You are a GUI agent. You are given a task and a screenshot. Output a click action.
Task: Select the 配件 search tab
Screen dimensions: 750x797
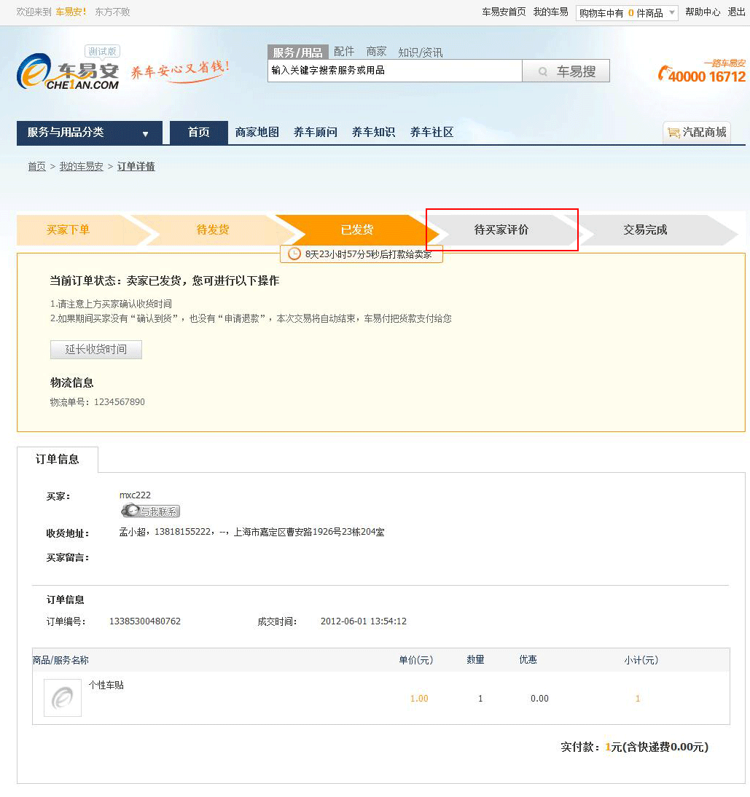point(344,52)
